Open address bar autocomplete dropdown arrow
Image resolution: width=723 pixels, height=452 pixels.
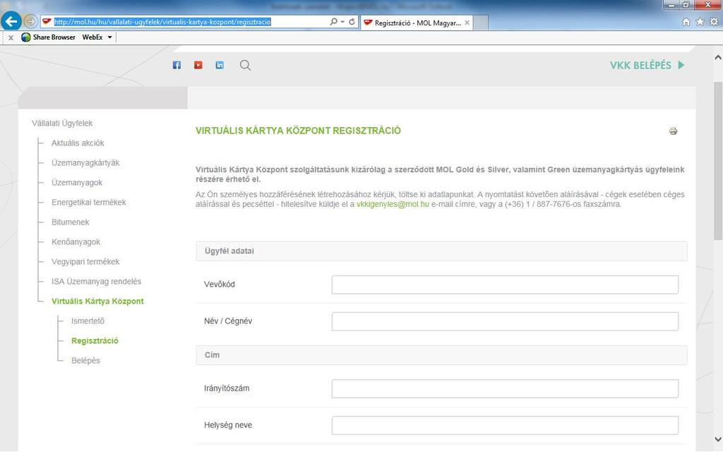[x=342, y=22]
